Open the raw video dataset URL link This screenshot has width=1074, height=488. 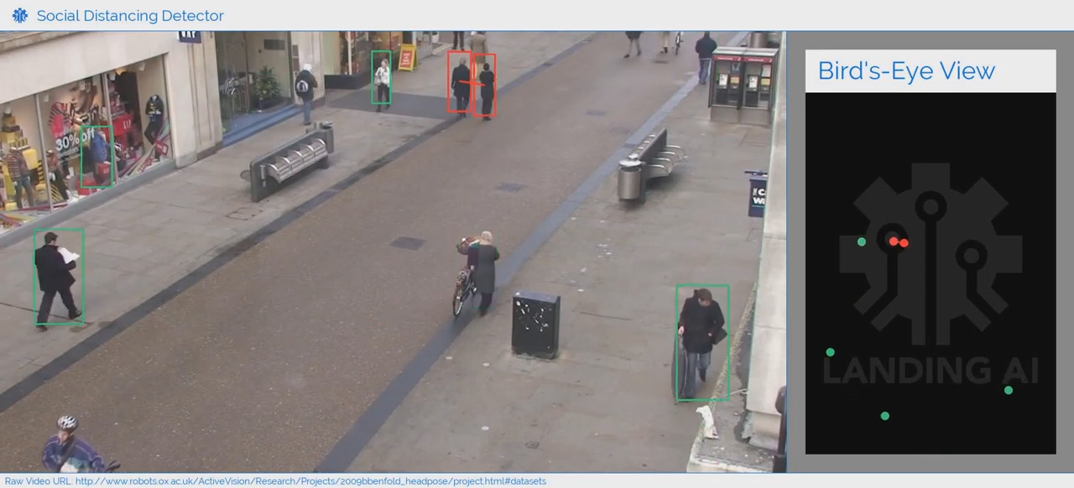310,481
